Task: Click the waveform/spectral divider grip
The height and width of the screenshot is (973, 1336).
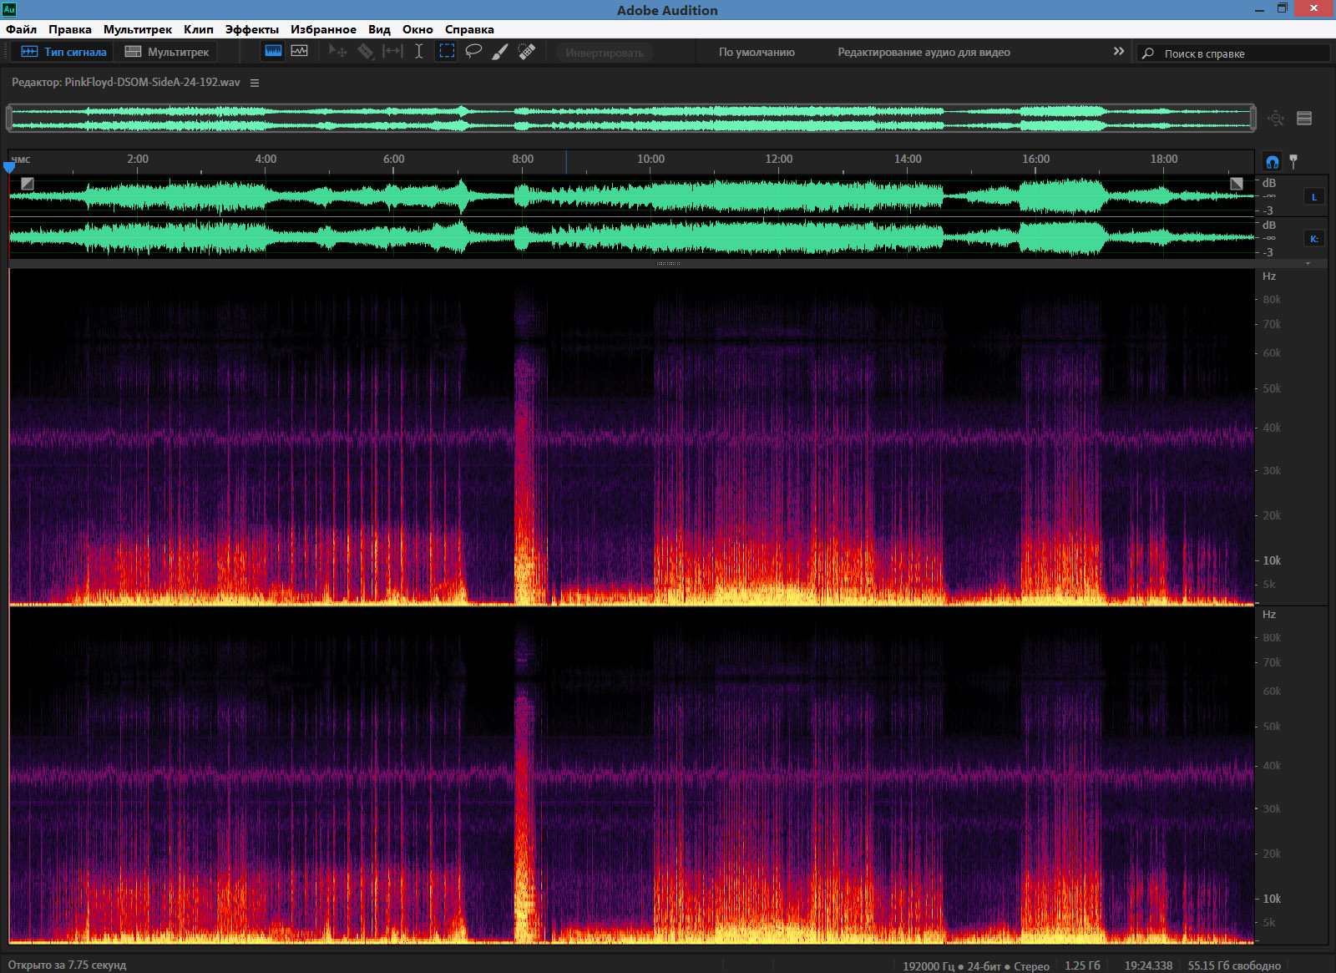Action: click(668, 263)
